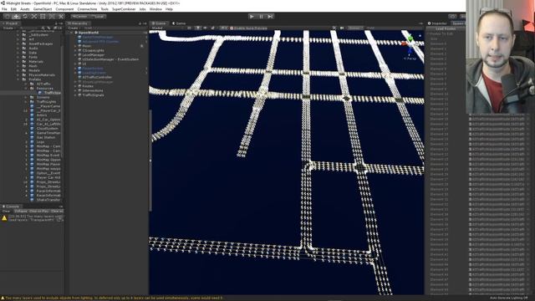Viewport: 535px width, 301px height.
Task: Click the Project panel lock icon
Action: click(x=56, y=23)
